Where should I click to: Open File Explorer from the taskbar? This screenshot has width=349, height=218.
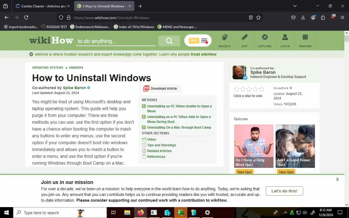[x=127, y=213]
